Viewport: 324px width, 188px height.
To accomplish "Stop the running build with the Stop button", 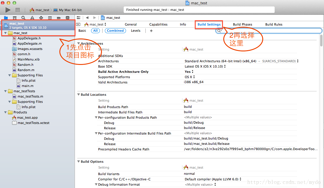I will click(18, 10).
